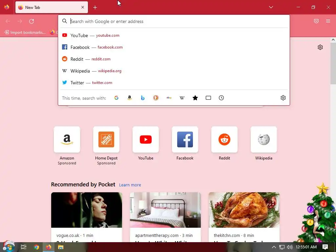Open new tab page personalize gear
Image resolution: width=336 pixels, height=252 pixels.
320,47
